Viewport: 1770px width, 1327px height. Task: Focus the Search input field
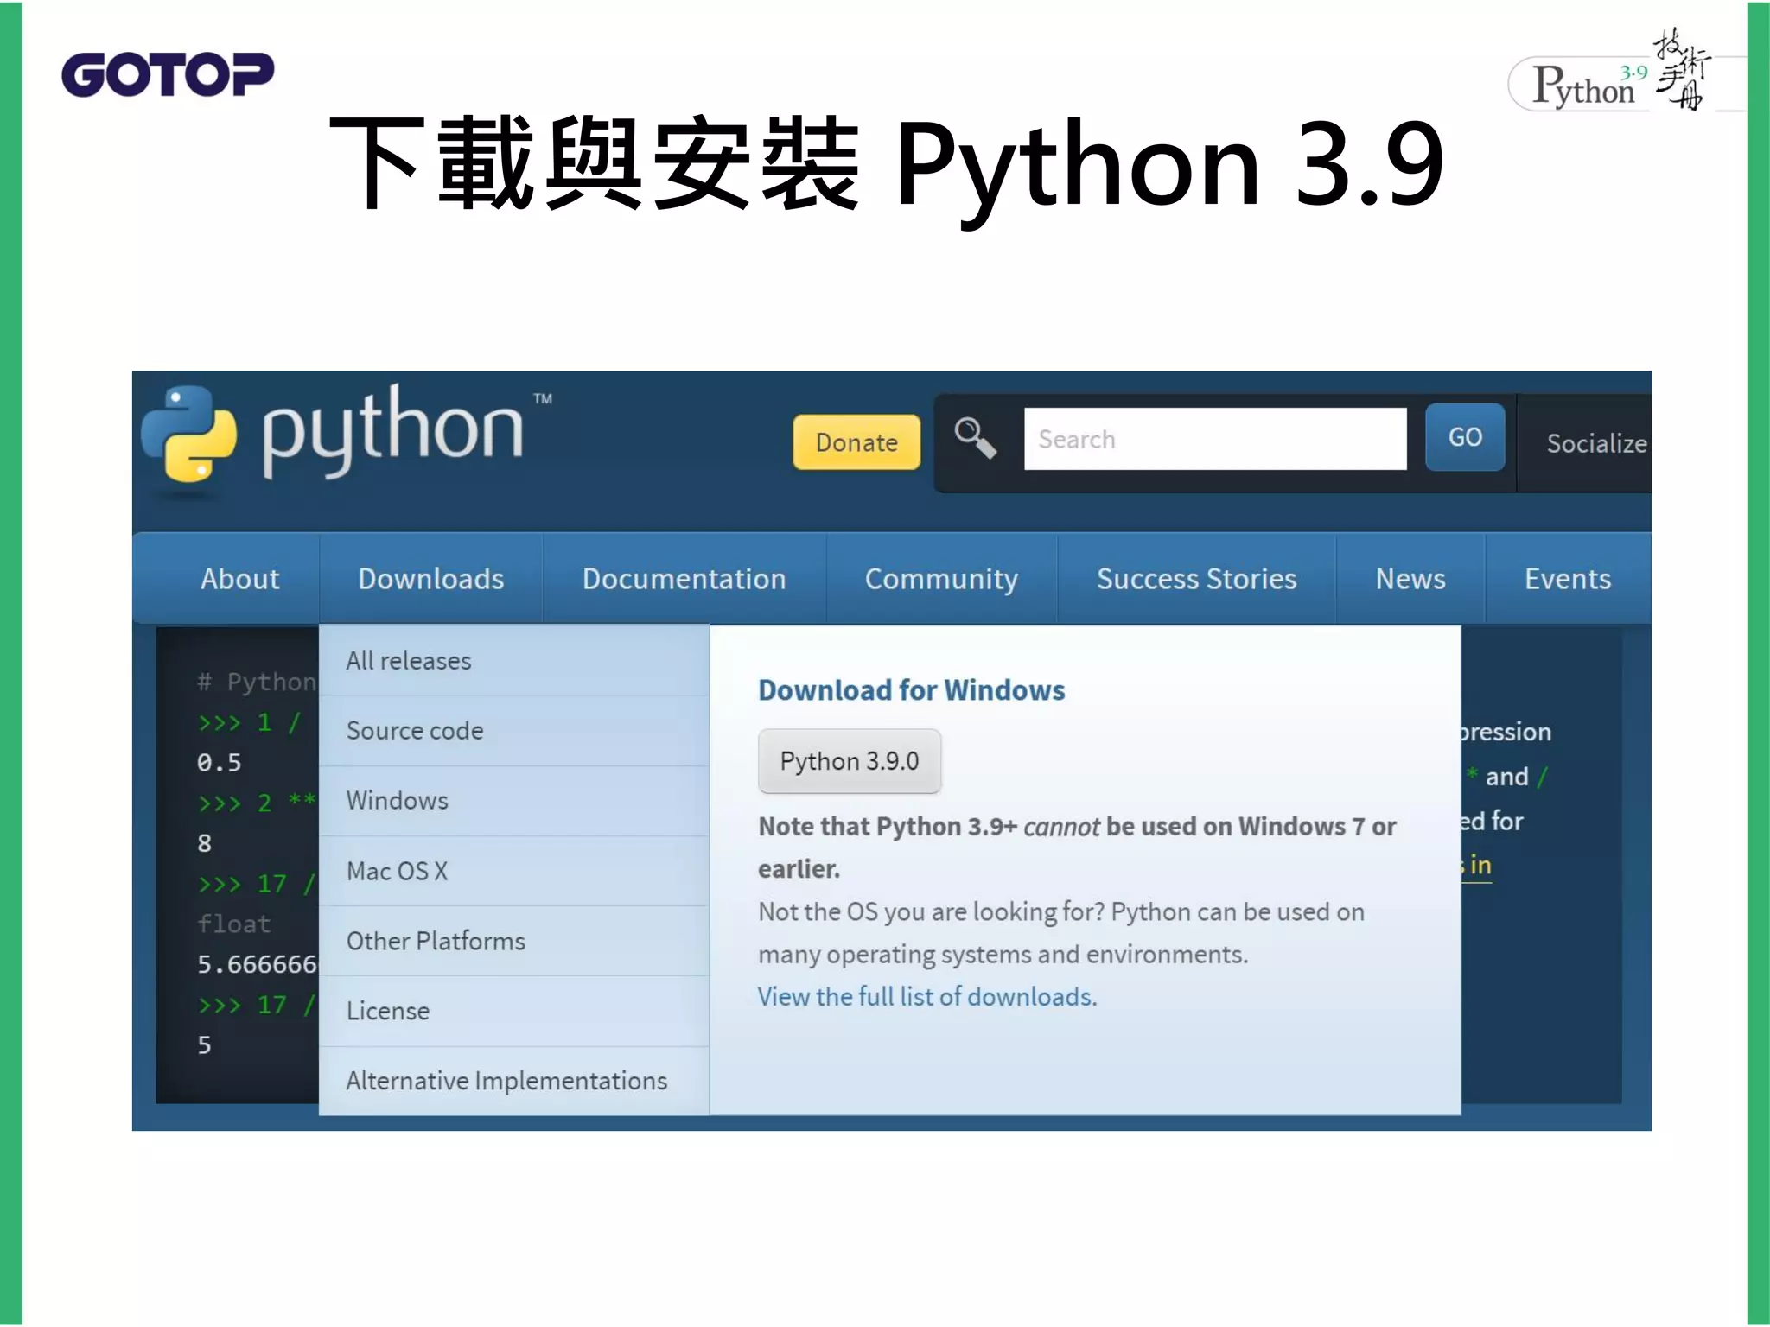[1215, 439]
